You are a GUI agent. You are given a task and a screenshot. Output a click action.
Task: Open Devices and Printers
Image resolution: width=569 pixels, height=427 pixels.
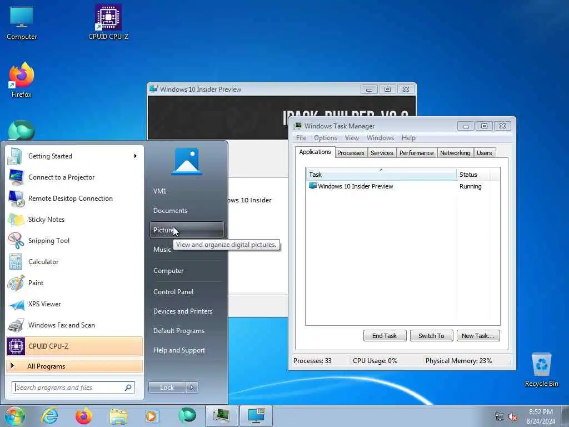(187, 311)
